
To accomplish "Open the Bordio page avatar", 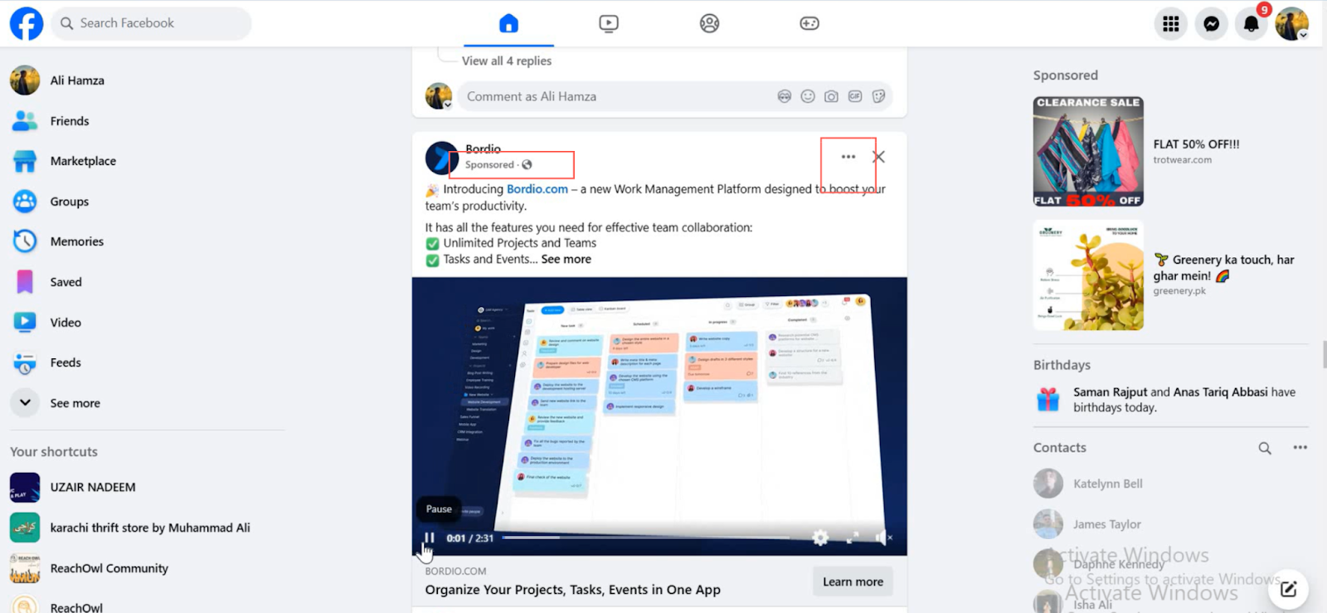I will [441, 158].
